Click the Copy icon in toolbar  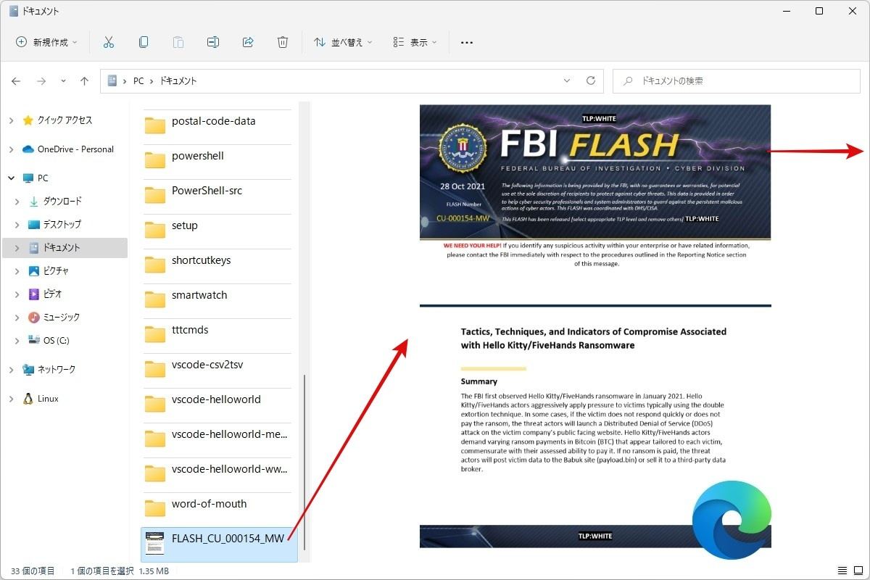coord(144,42)
